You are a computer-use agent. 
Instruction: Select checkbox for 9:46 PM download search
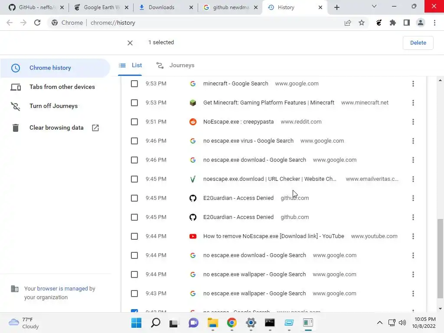[134, 160]
